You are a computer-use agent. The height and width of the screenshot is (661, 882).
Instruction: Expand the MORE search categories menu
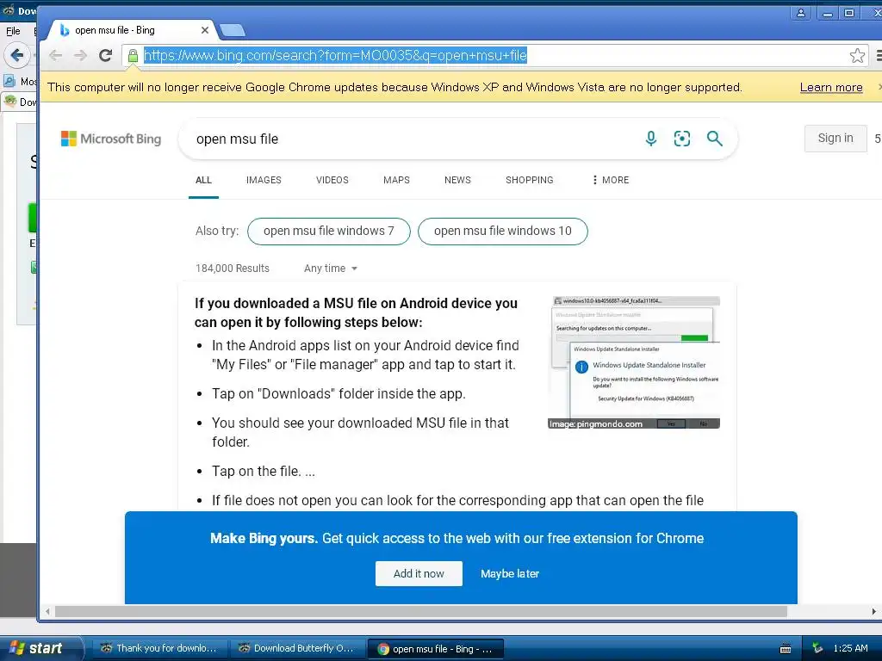point(611,180)
